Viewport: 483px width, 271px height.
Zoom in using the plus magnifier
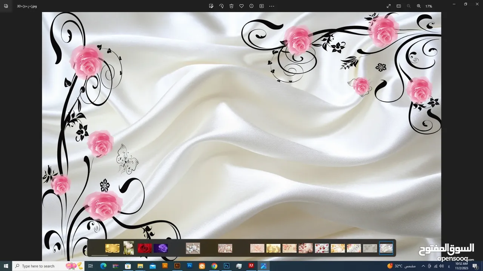(x=418, y=6)
